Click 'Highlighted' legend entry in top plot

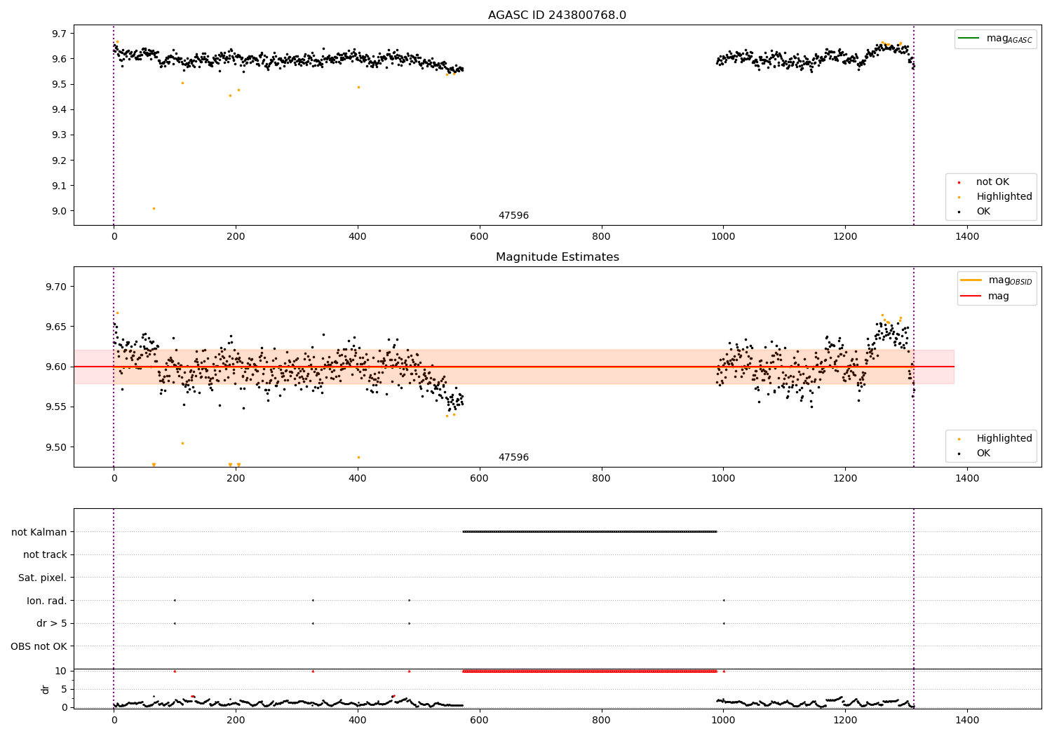[1004, 196]
